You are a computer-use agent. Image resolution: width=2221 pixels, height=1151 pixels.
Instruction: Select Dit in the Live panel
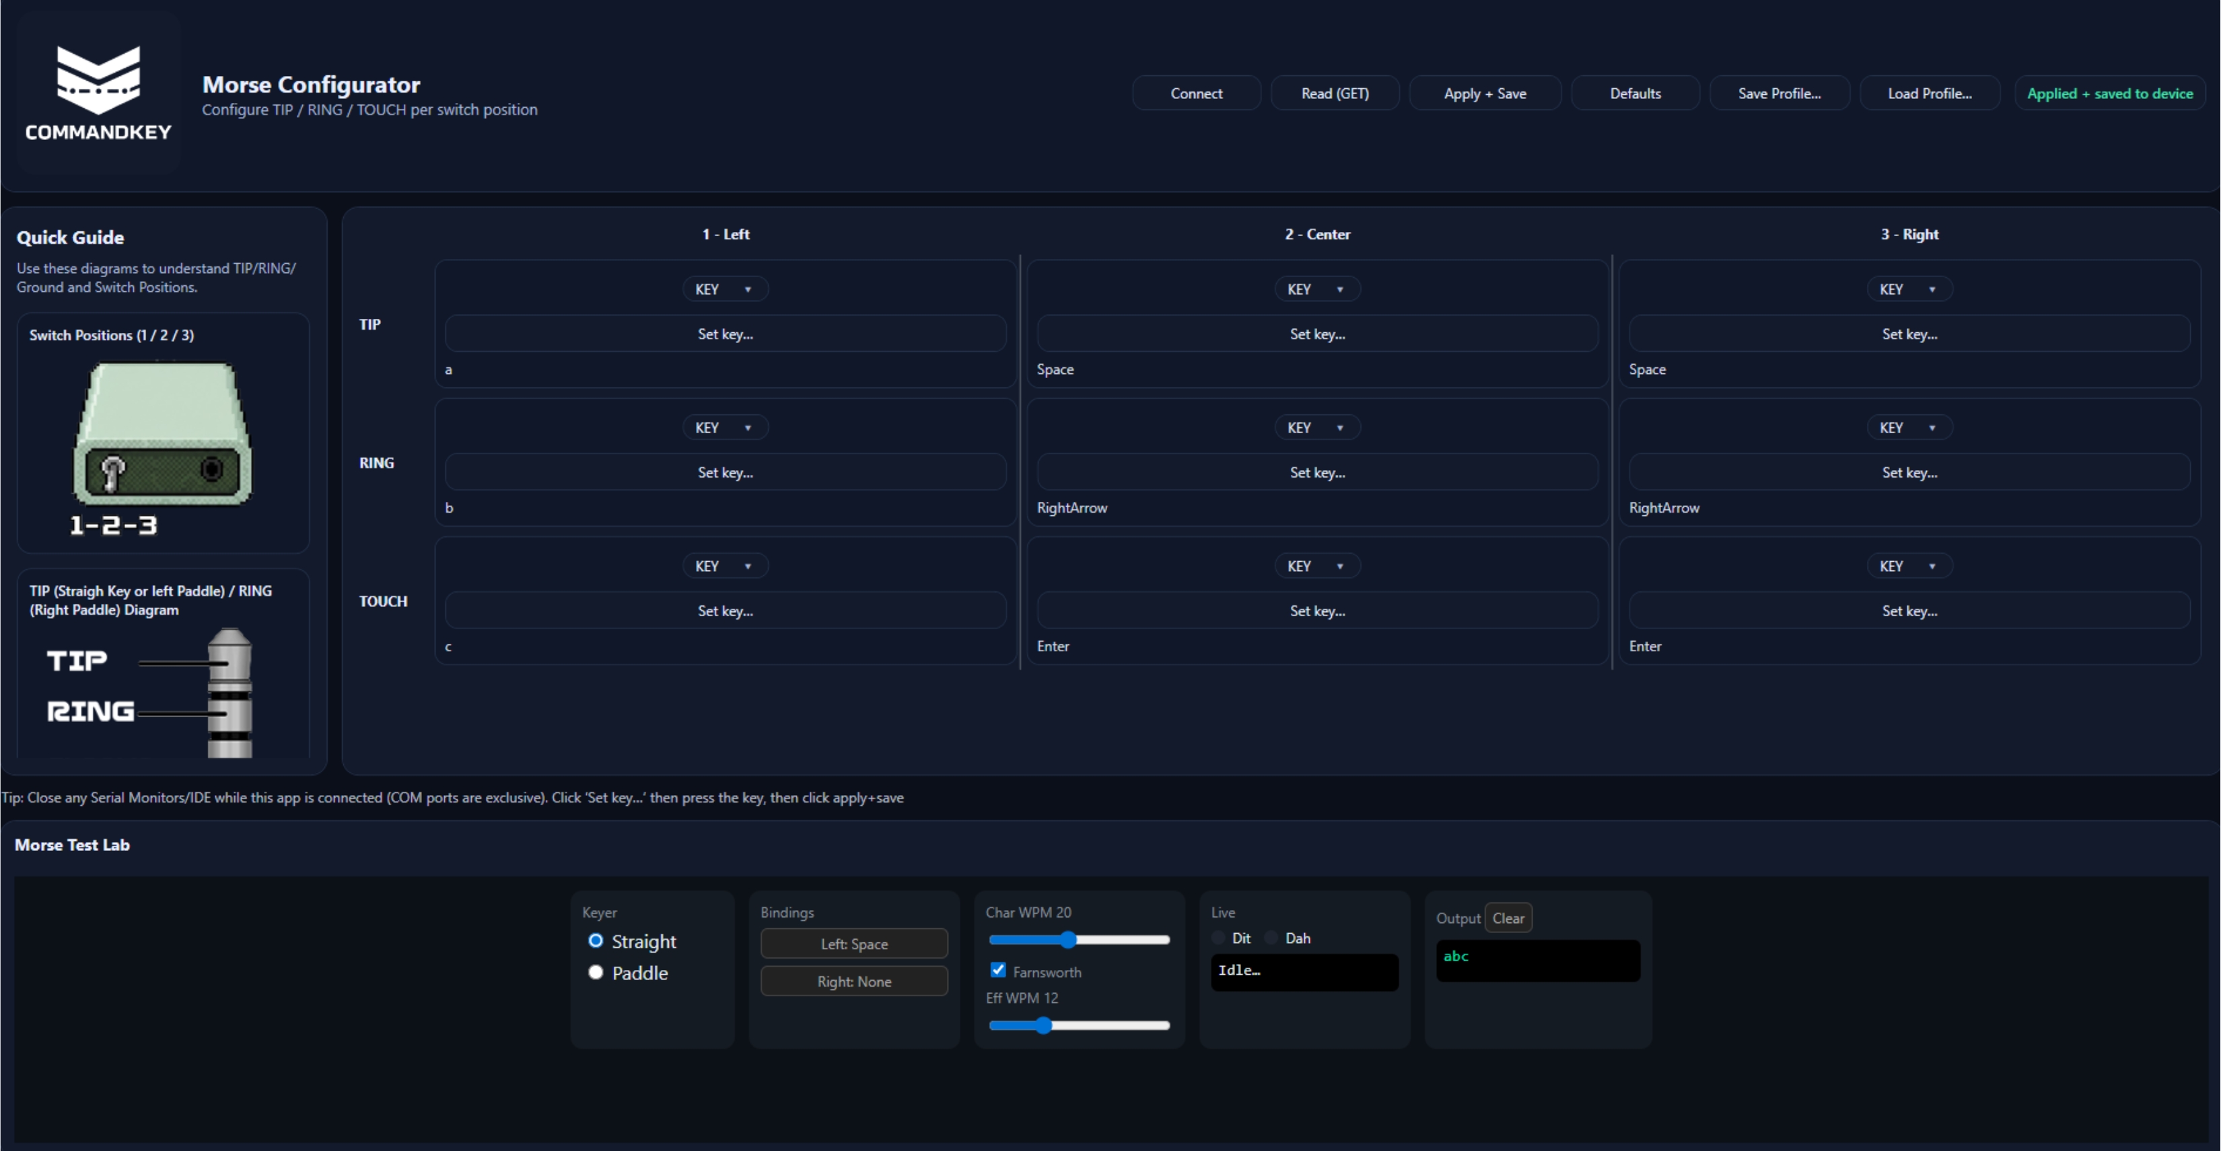(1218, 937)
